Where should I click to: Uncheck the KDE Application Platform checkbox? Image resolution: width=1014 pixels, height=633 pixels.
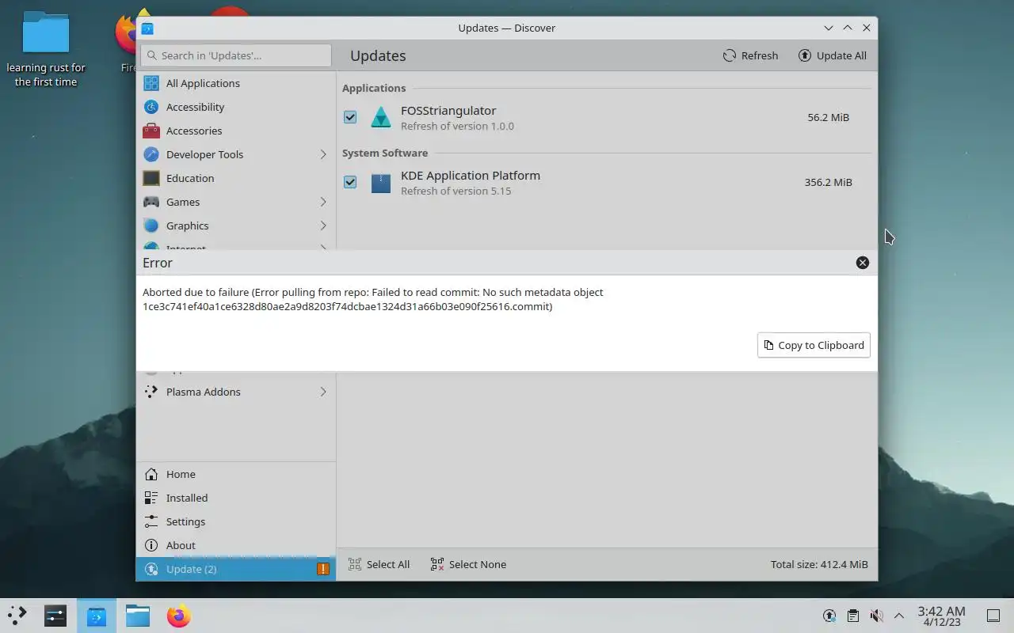pyautogui.click(x=350, y=182)
